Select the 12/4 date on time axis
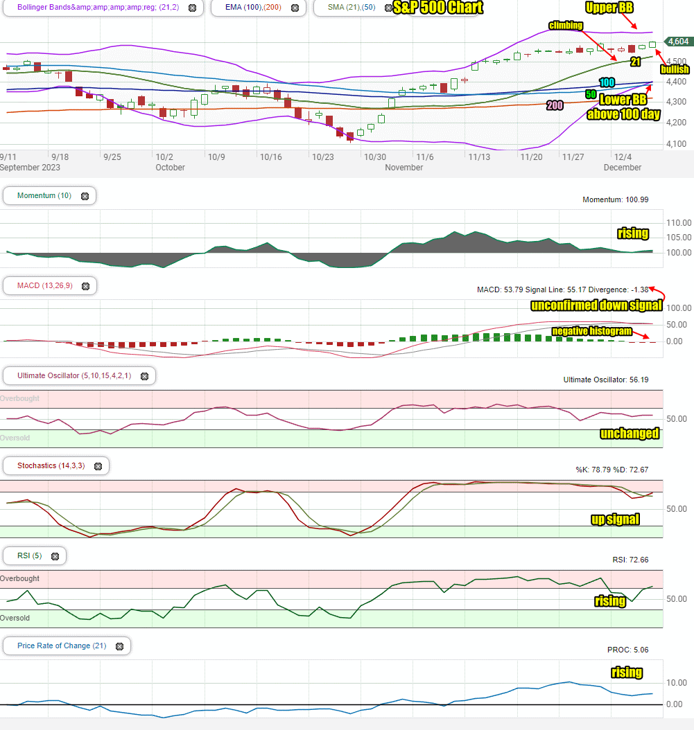The width and height of the screenshot is (694, 730). (623, 157)
